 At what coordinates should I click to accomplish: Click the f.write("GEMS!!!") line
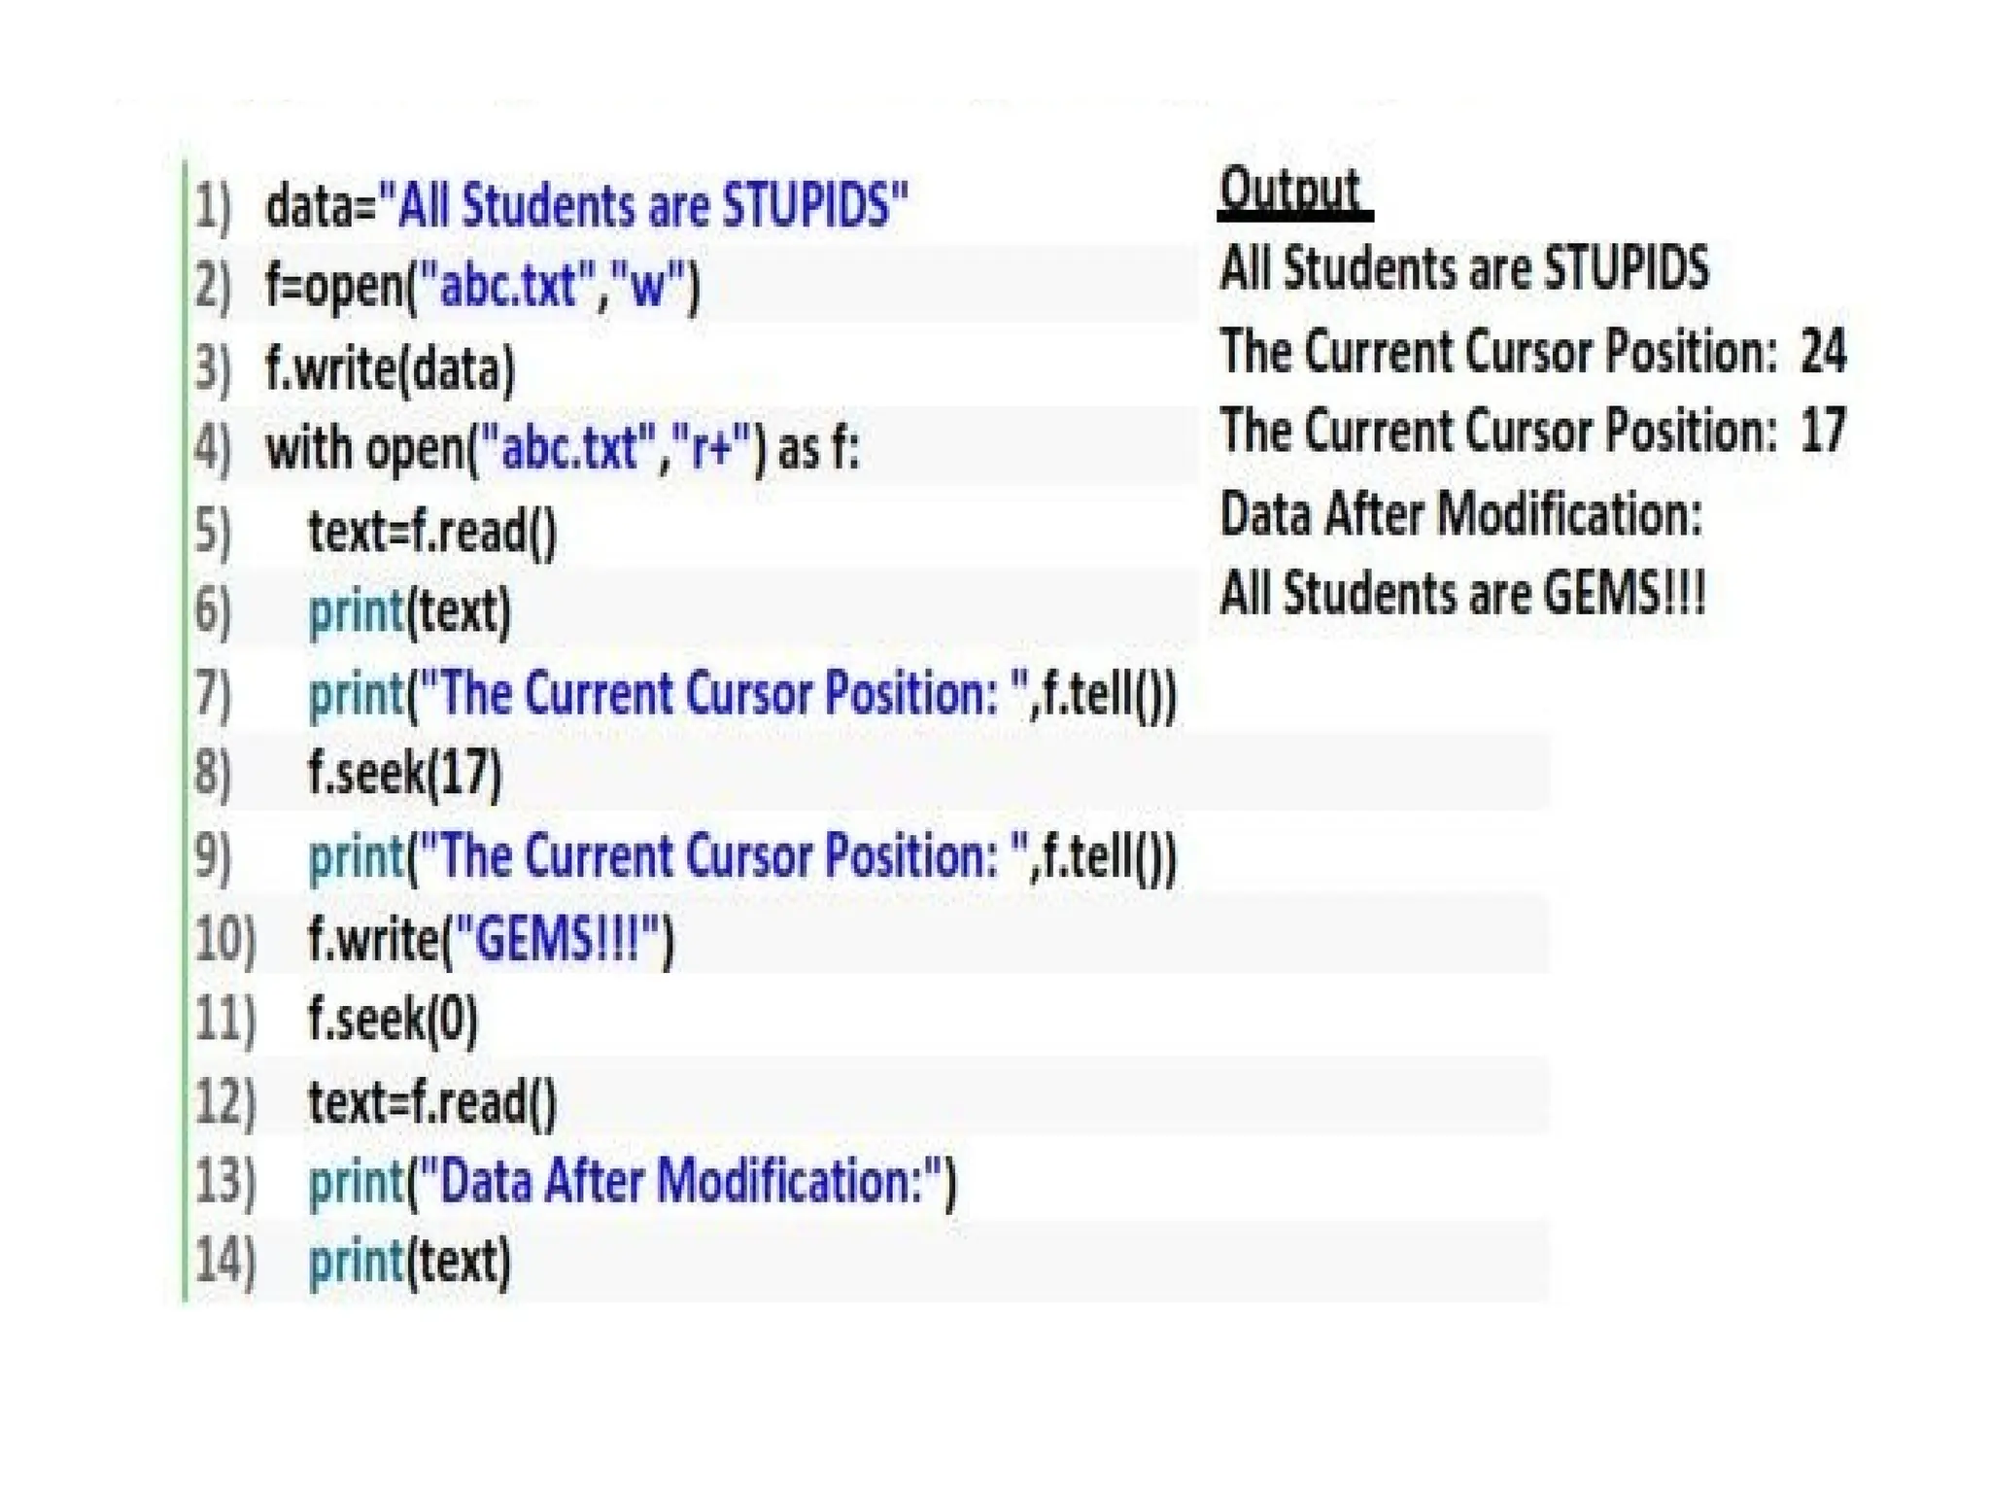pyautogui.click(x=491, y=938)
